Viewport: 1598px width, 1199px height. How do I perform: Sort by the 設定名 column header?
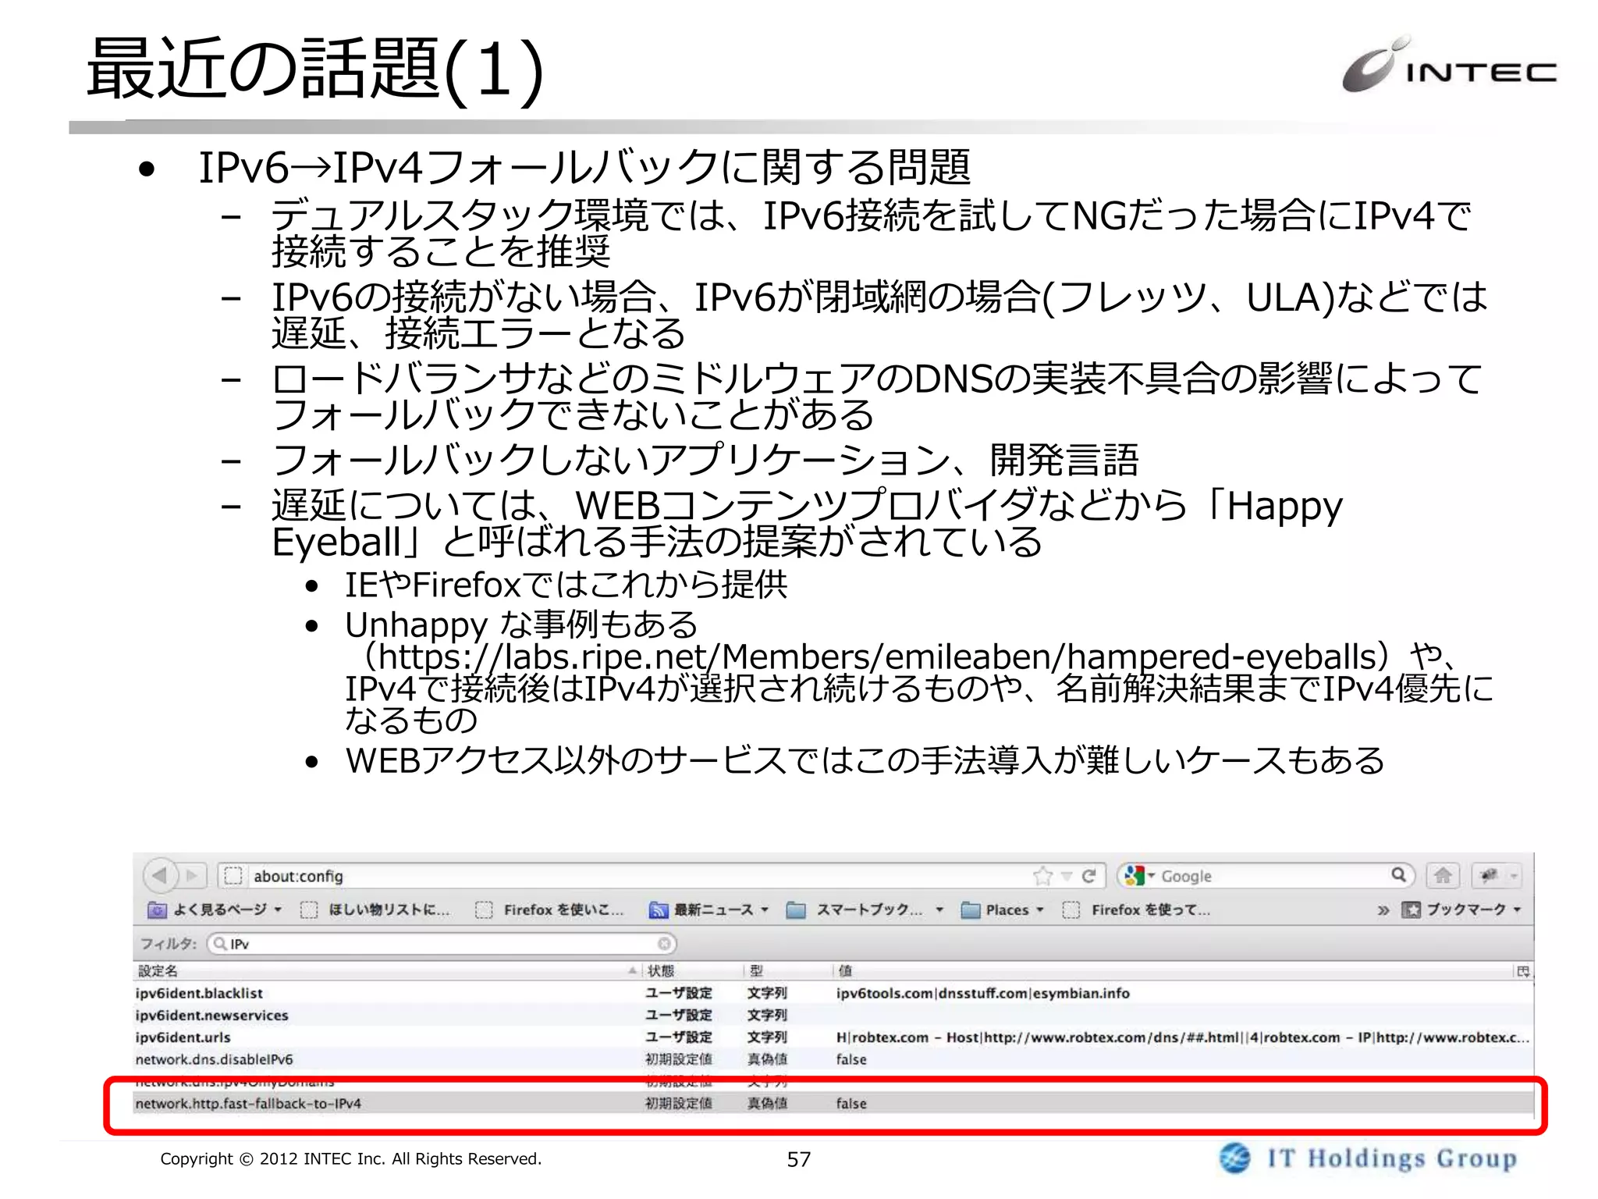pos(386,971)
